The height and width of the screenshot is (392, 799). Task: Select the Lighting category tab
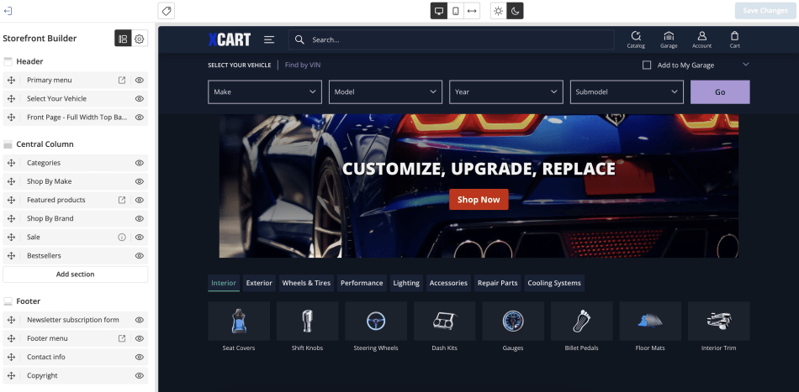[406, 283]
